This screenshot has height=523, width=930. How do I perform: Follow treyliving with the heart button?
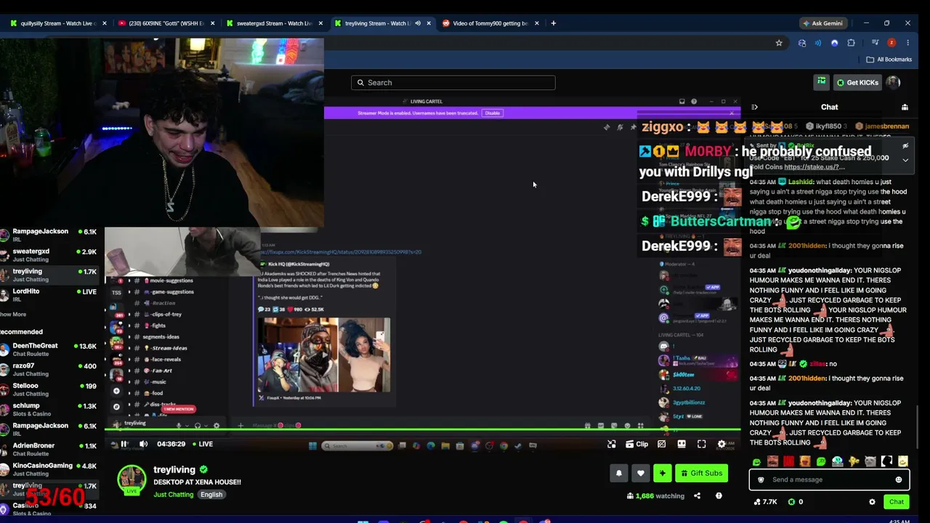coord(641,474)
